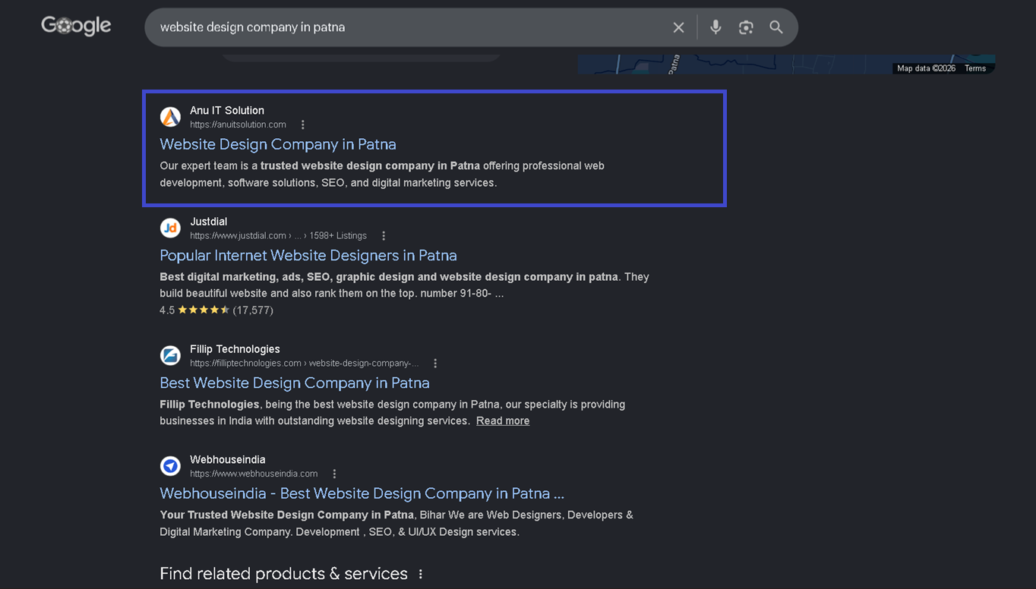Viewport: 1036px width, 589px height.
Task: Open the Website Design Company in Patna link
Action: 278,144
